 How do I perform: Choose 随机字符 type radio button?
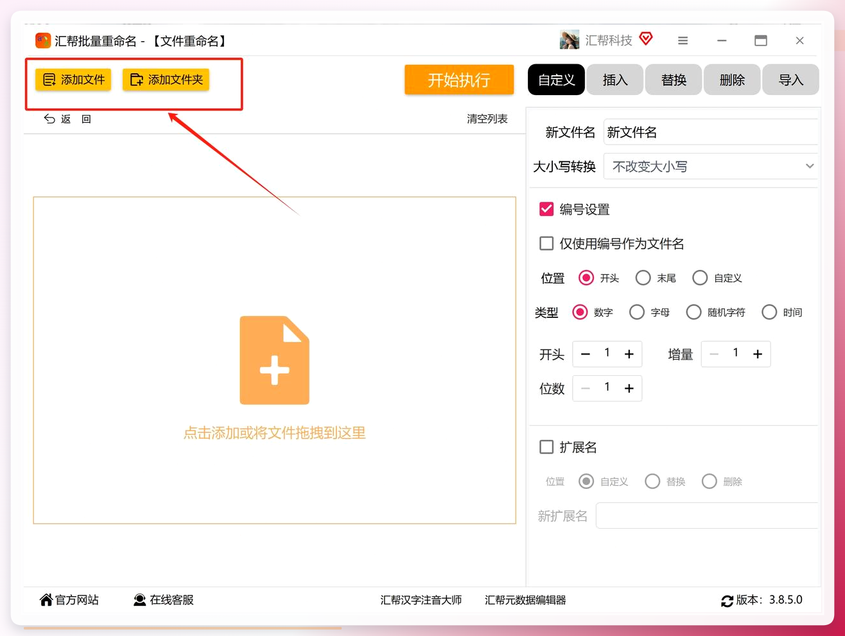[x=693, y=312]
